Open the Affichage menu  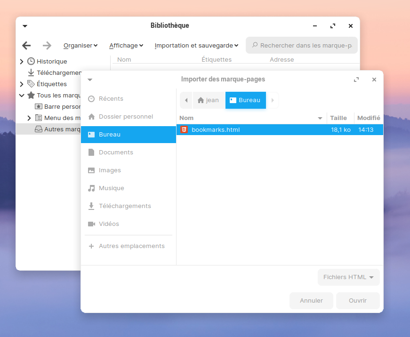126,46
